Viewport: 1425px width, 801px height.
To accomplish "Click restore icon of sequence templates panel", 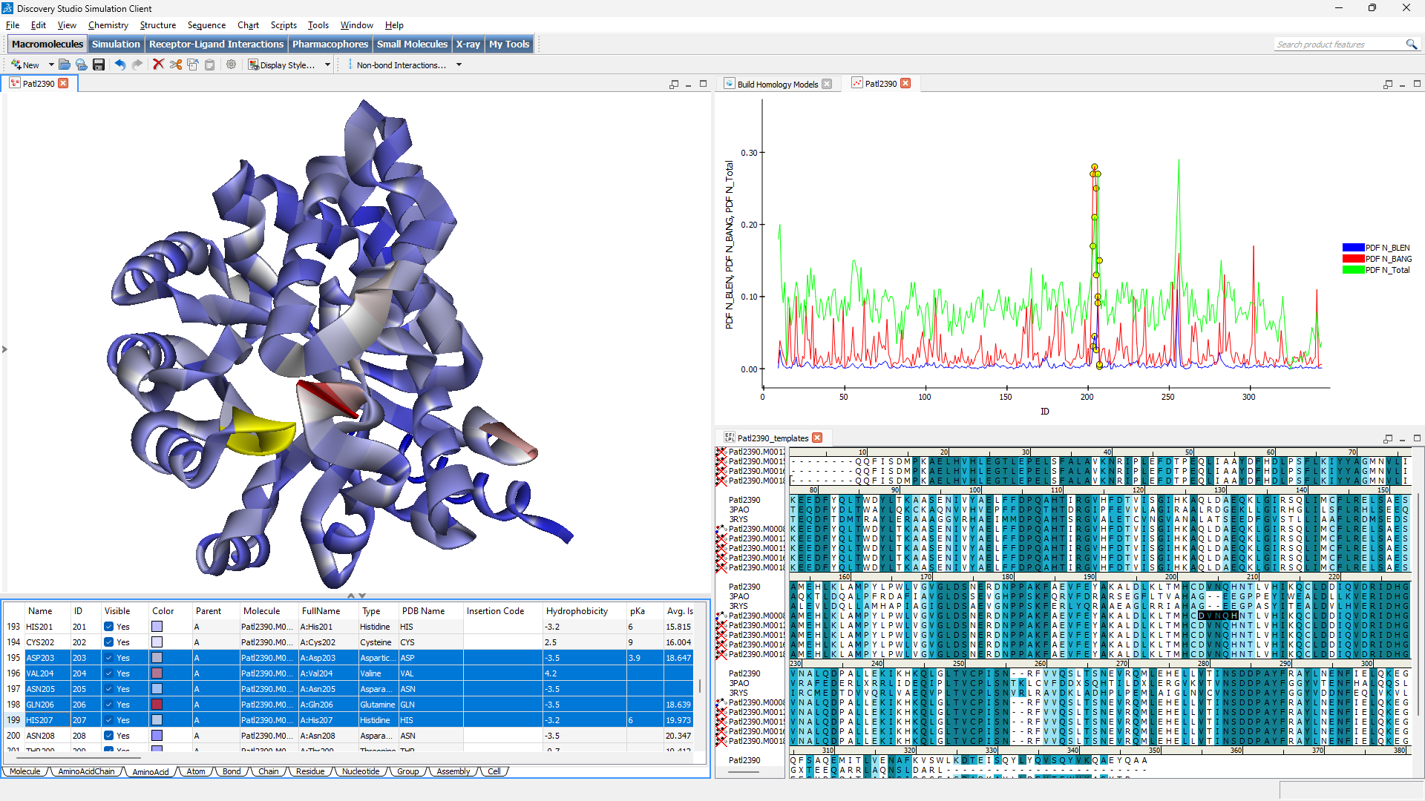I will pyautogui.click(x=1388, y=439).
